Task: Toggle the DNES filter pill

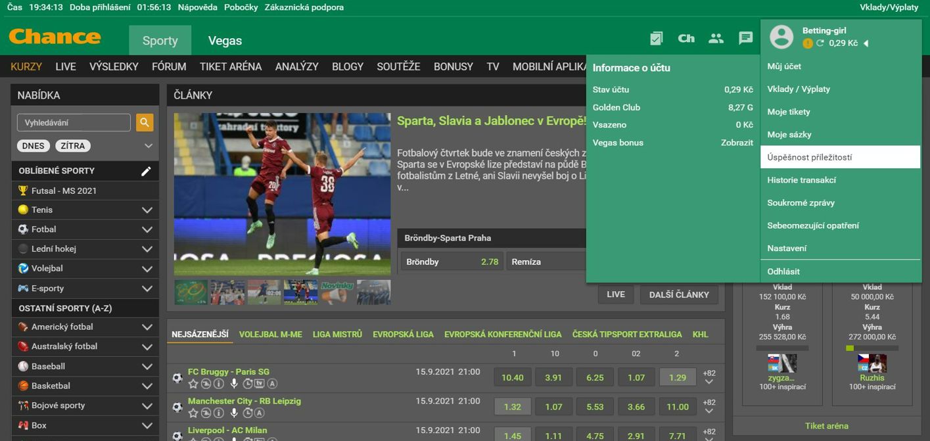Action: pyautogui.click(x=34, y=146)
